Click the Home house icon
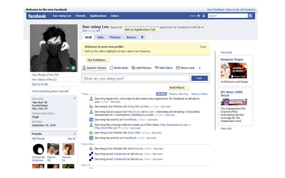 [x=198, y=16]
